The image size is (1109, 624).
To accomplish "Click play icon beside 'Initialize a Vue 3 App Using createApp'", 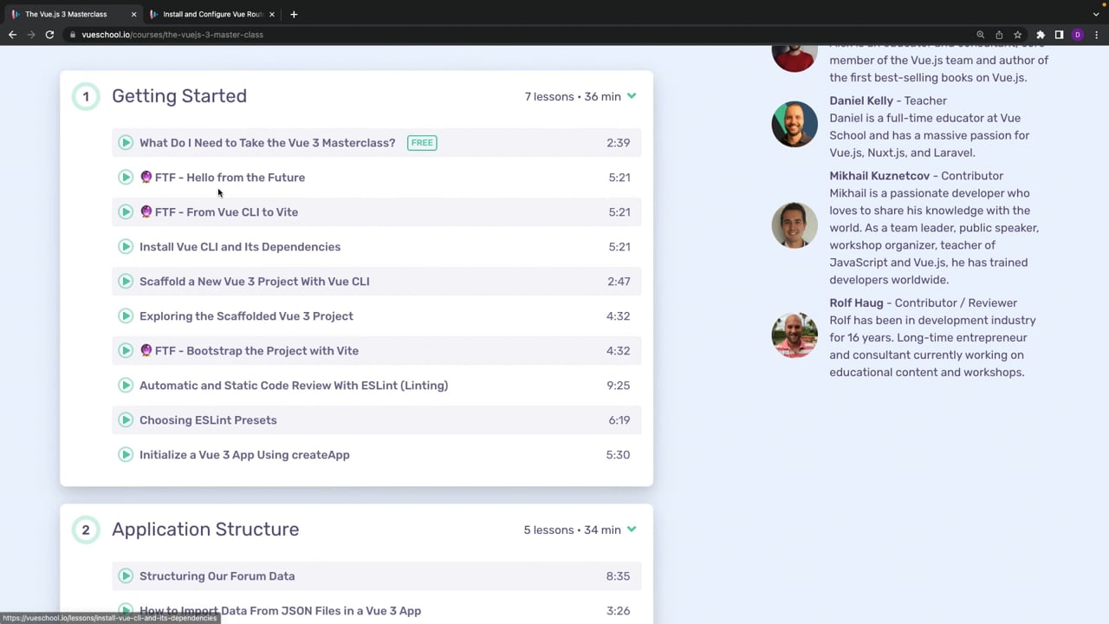I will pos(126,455).
